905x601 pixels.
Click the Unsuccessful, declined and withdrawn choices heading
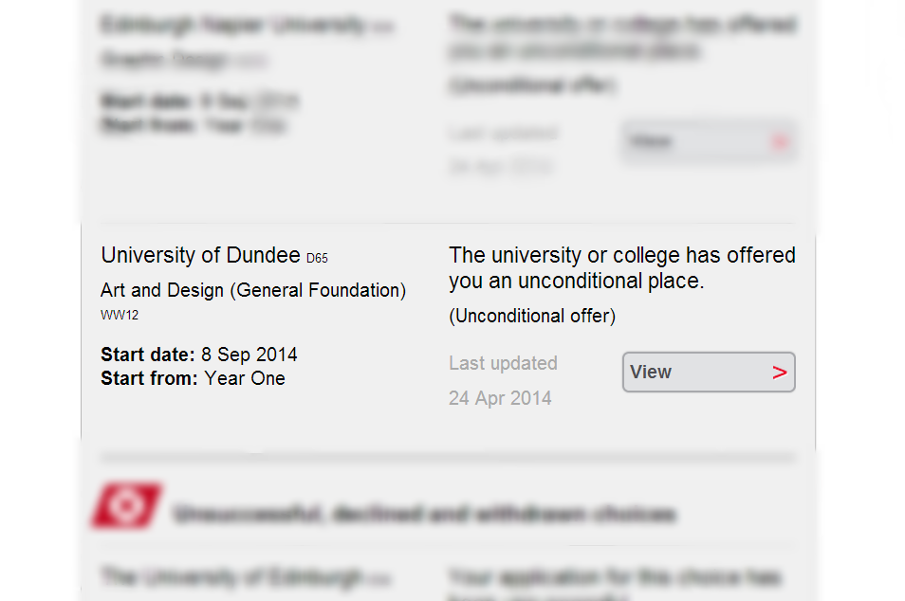(x=424, y=515)
